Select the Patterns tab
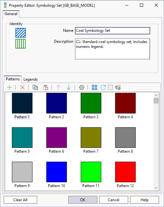This screenshot has width=164, height=207. pyautogui.click(x=13, y=79)
